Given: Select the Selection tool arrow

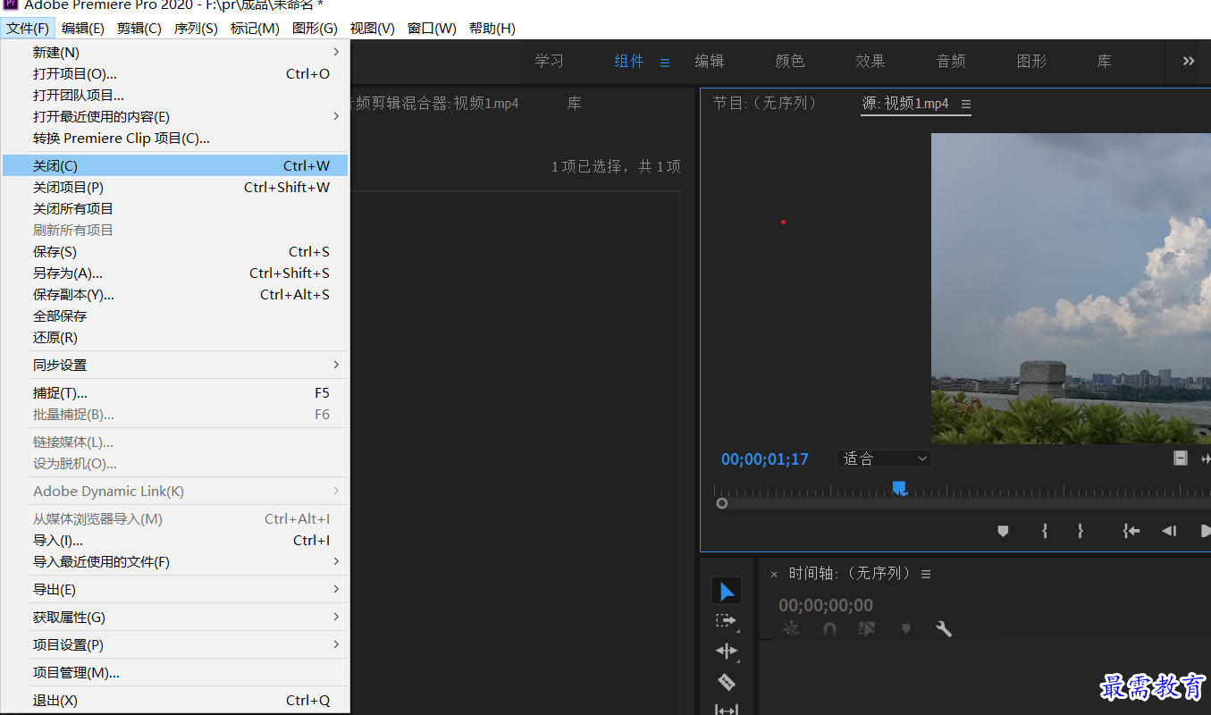Looking at the screenshot, I should point(727,591).
